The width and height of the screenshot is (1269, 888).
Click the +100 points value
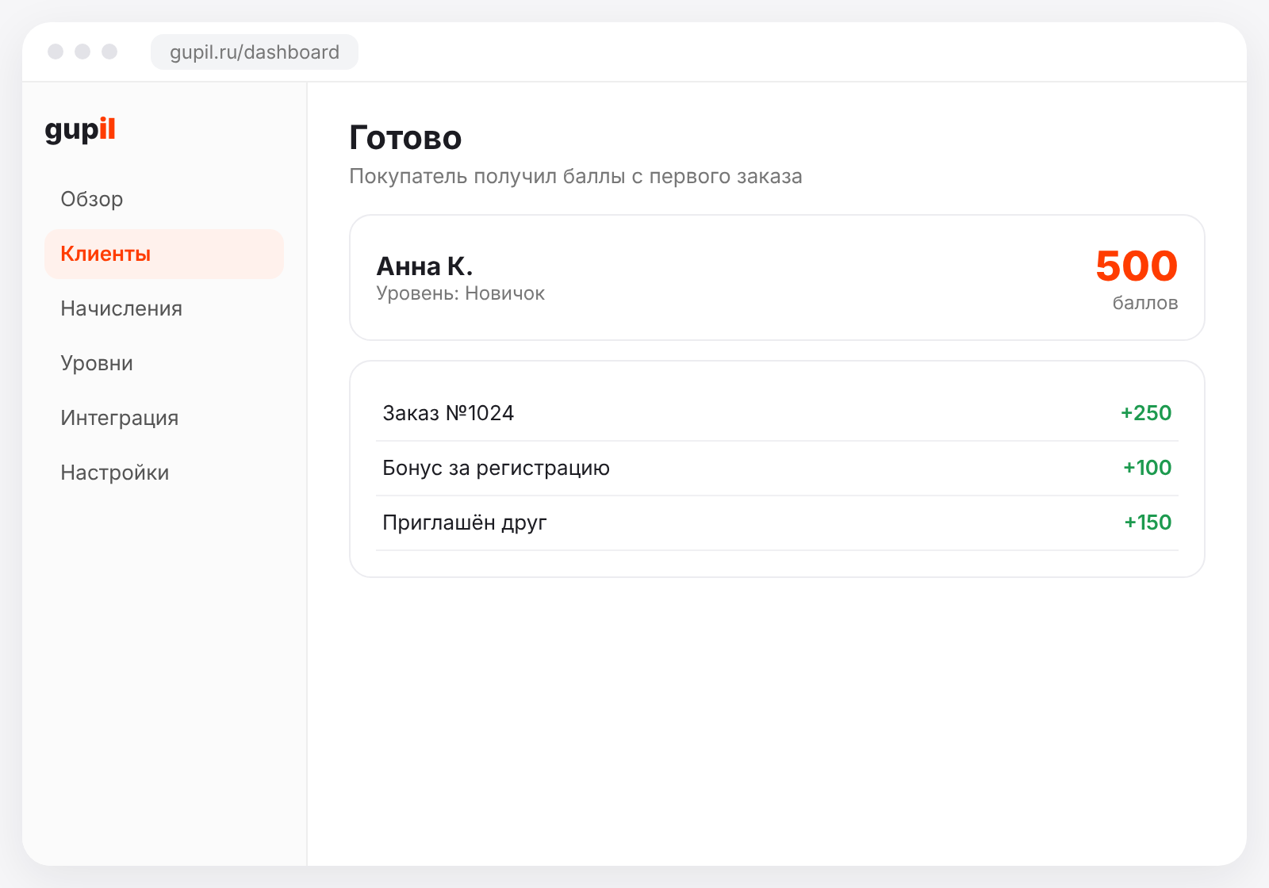click(1148, 468)
